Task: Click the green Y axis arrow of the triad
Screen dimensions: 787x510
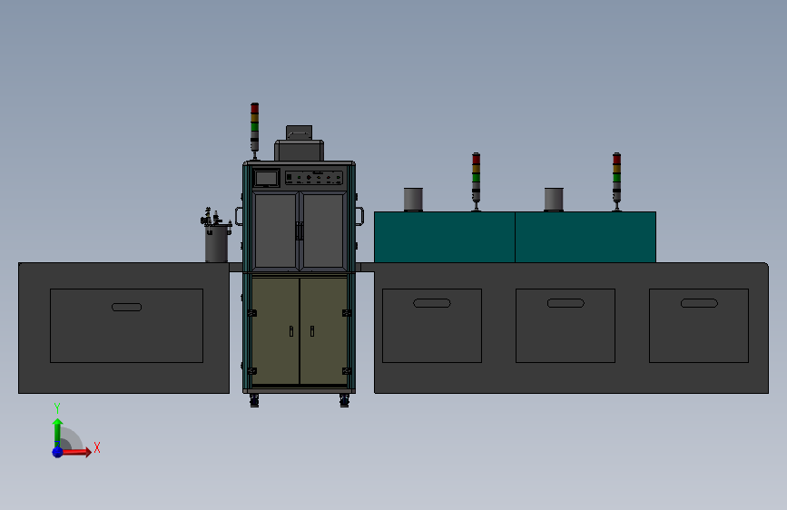Action: point(58,433)
